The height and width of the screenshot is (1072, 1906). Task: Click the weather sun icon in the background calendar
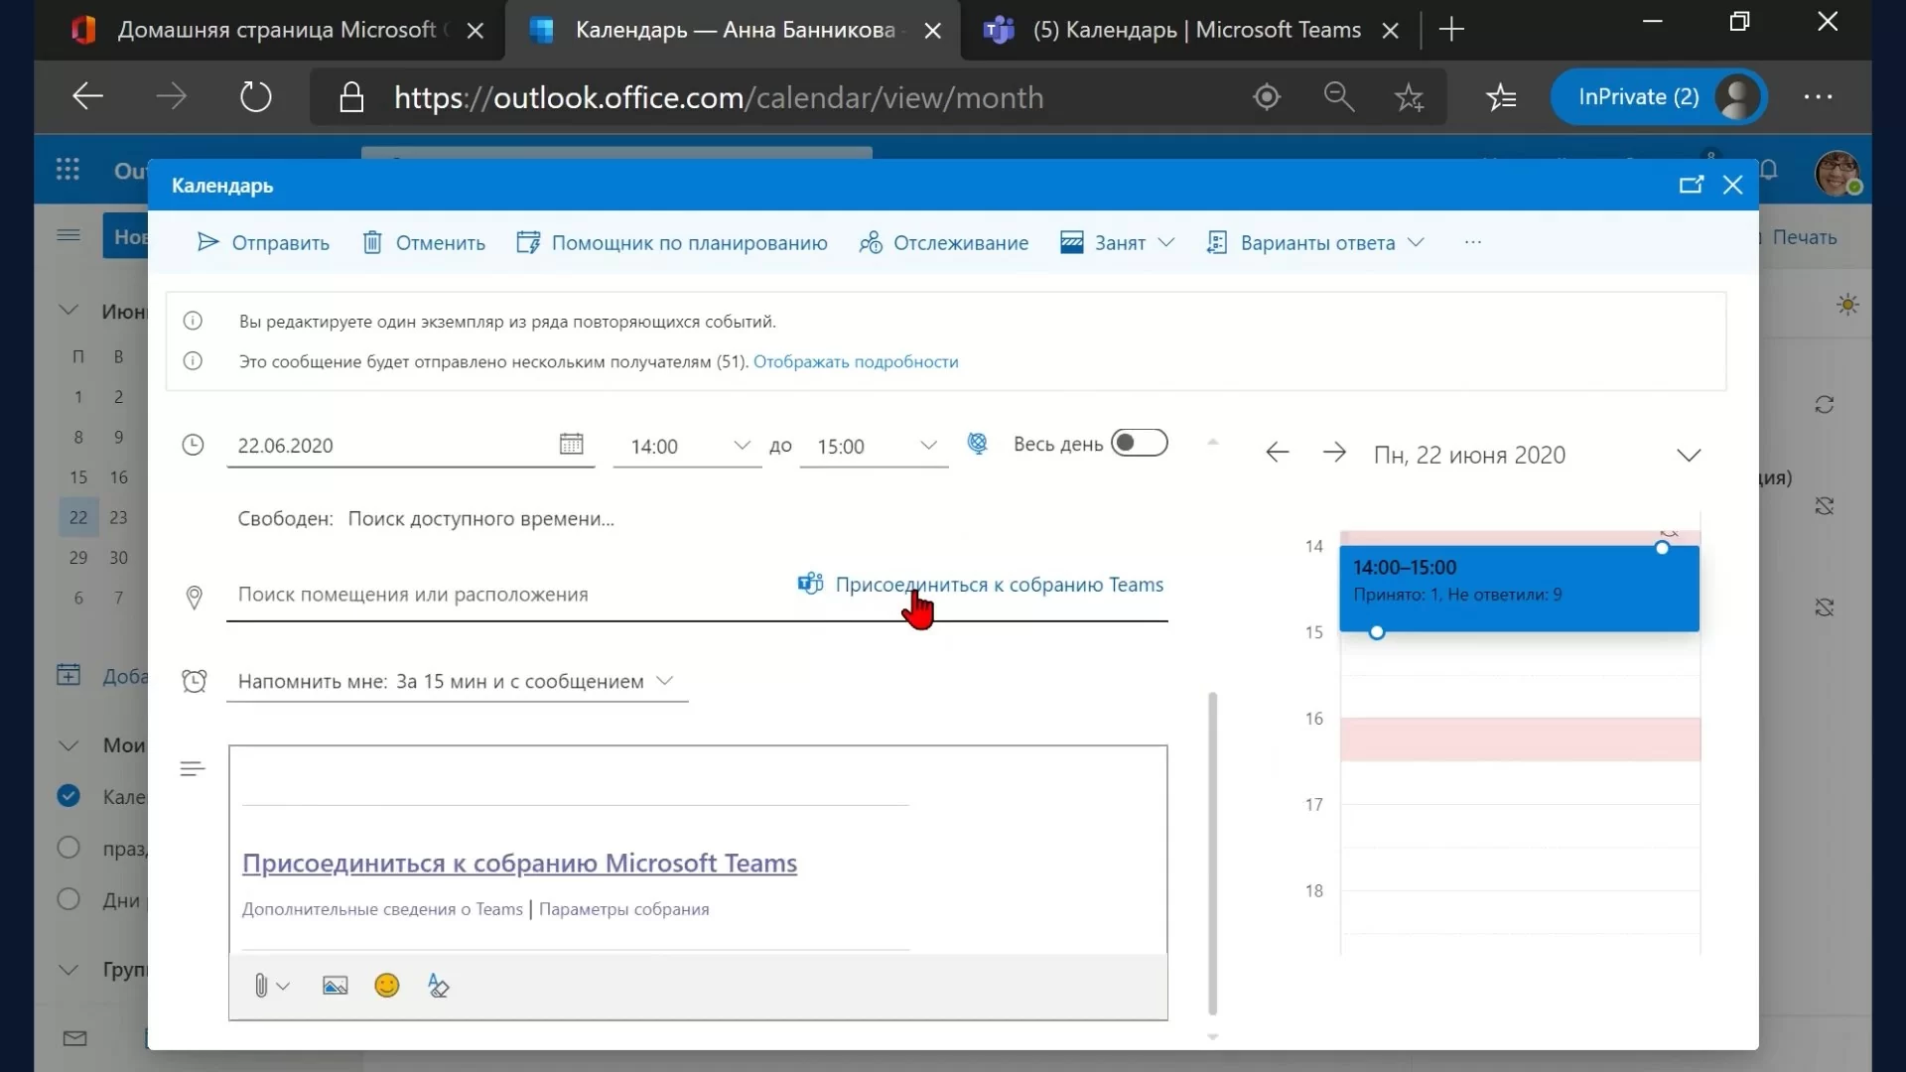tap(1847, 305)
